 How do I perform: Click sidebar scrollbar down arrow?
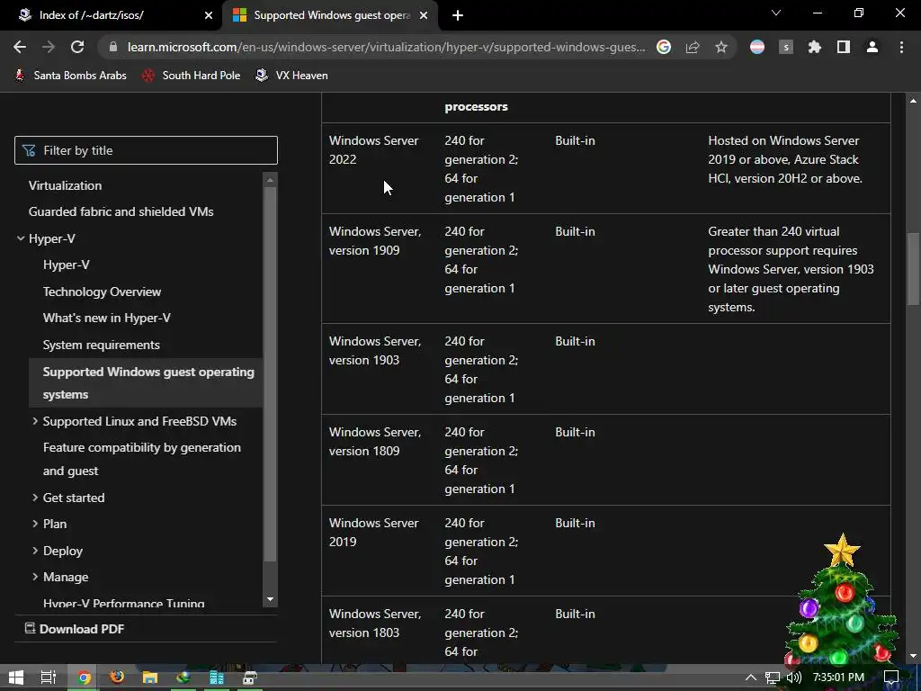pyautogui.click(x=270, y=599)
